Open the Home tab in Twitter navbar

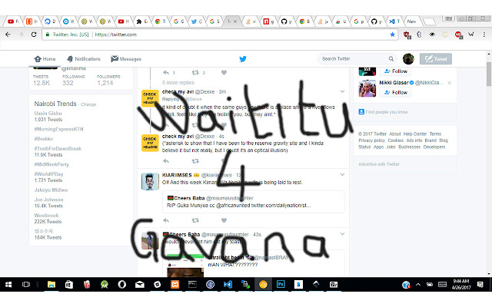[x=45, y=59]
